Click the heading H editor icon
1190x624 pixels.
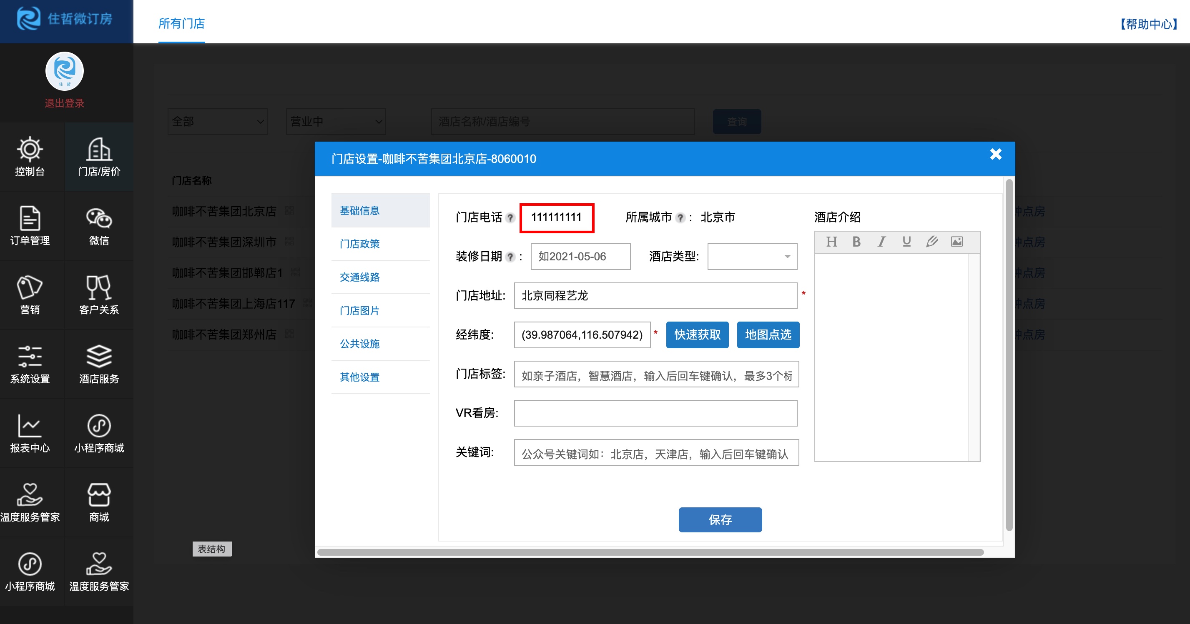click(x=831, y=242)
